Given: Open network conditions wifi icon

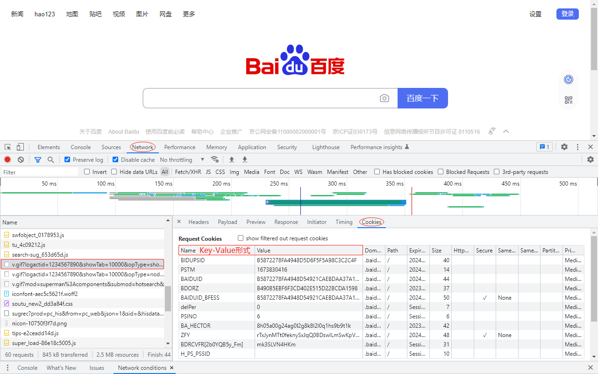Looking at the screenshot, I should [x=215, y=159].
